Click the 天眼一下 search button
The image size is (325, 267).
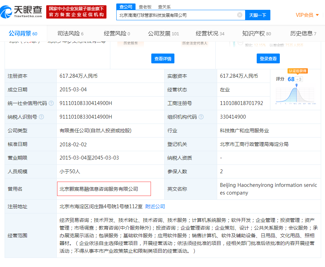click(257, 15)
